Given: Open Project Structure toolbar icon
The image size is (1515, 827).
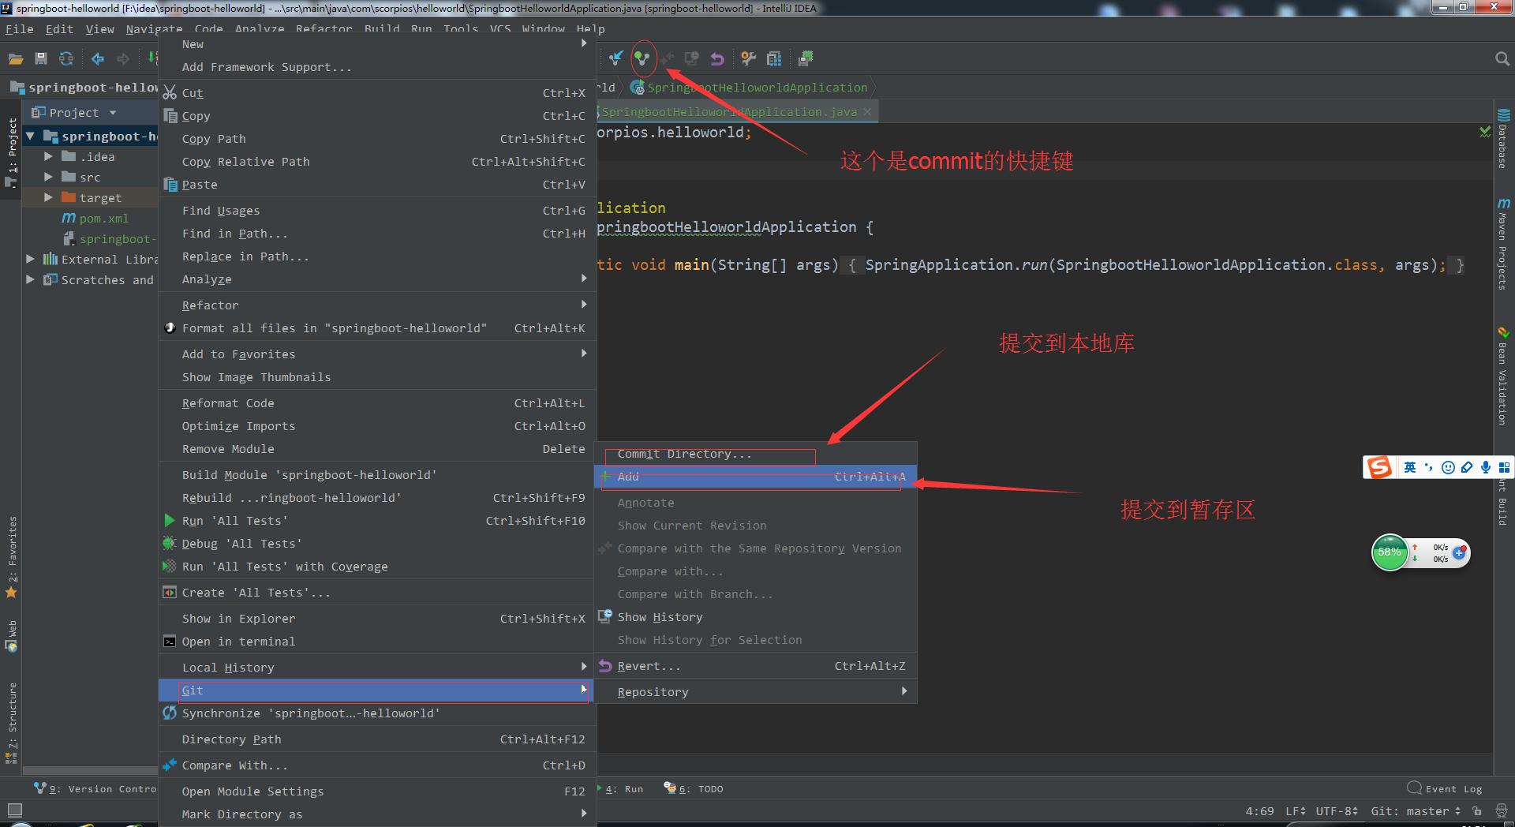Looking at the screenshot, I should point(774,58).
